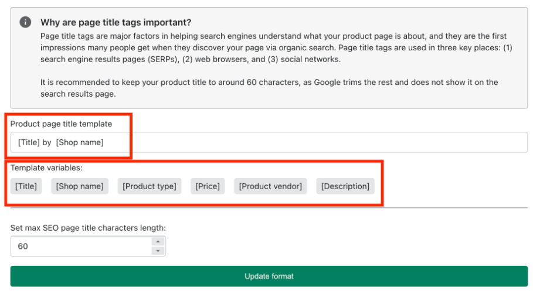Screen dimensions: 533x294
Task: Click the paragraph mentioning search engine results pages (SERPs)
Action: [x=276, y=47]
